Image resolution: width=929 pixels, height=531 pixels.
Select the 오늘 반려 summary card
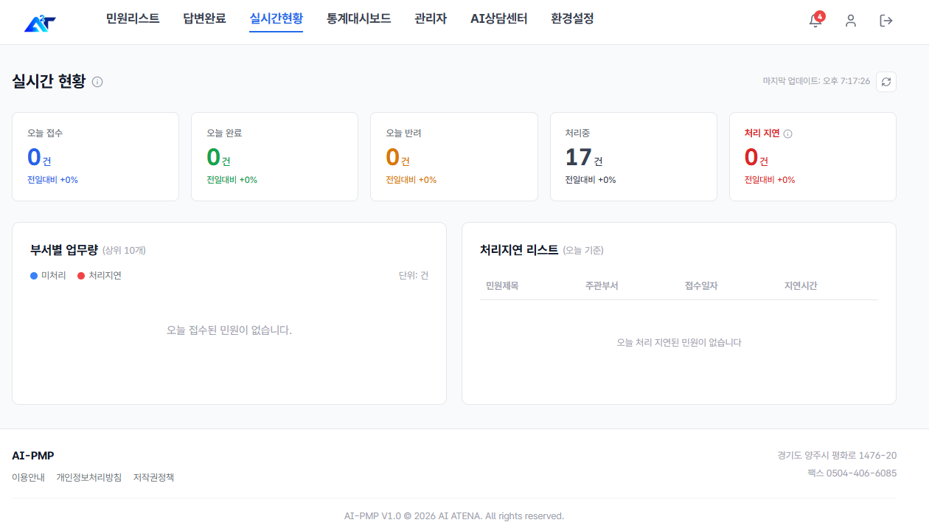[x=454, y=156]
